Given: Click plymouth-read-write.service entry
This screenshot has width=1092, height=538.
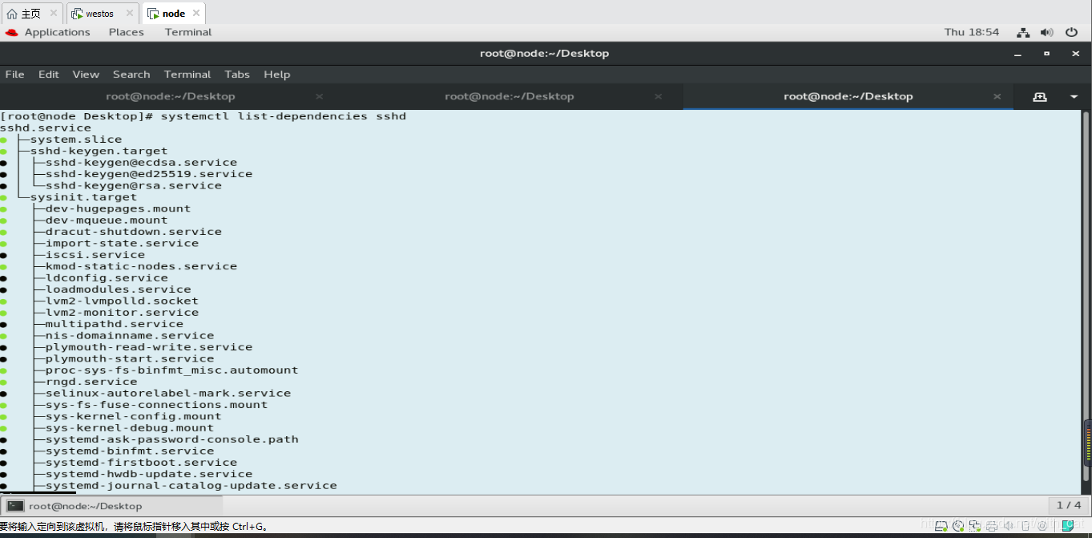Looking at the screenshot, I should click(149, 347).
